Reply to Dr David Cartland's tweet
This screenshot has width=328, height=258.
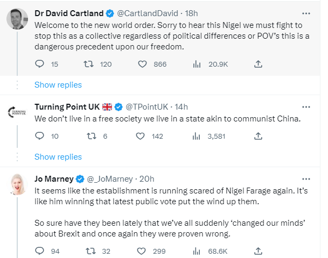[39, 64]
